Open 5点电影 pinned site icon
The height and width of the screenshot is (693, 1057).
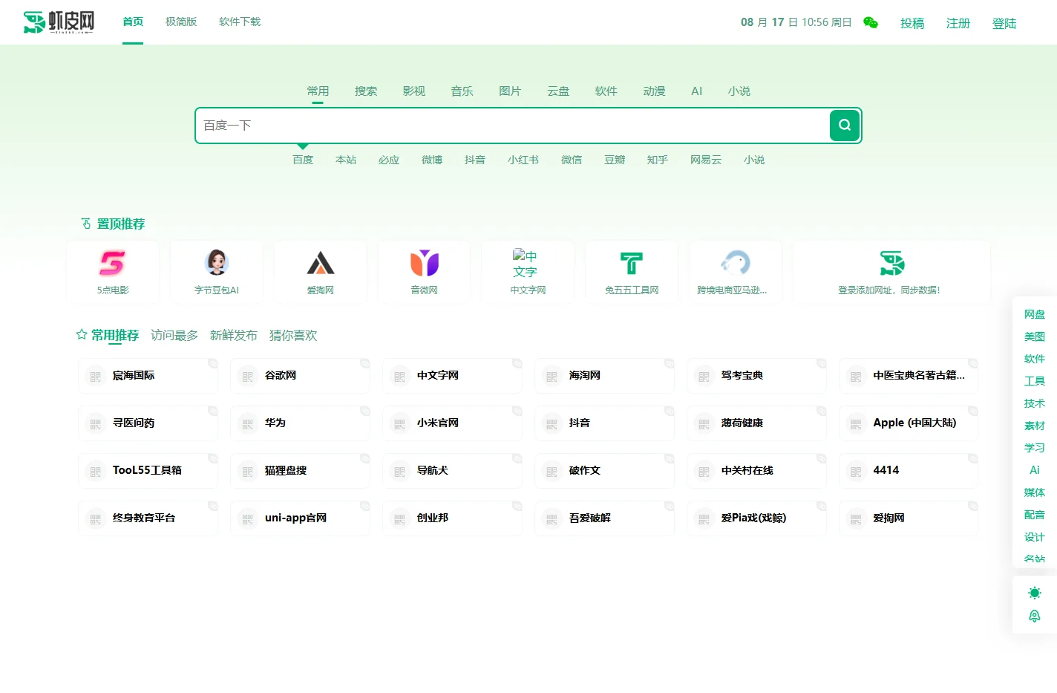(x=113, y=263)
